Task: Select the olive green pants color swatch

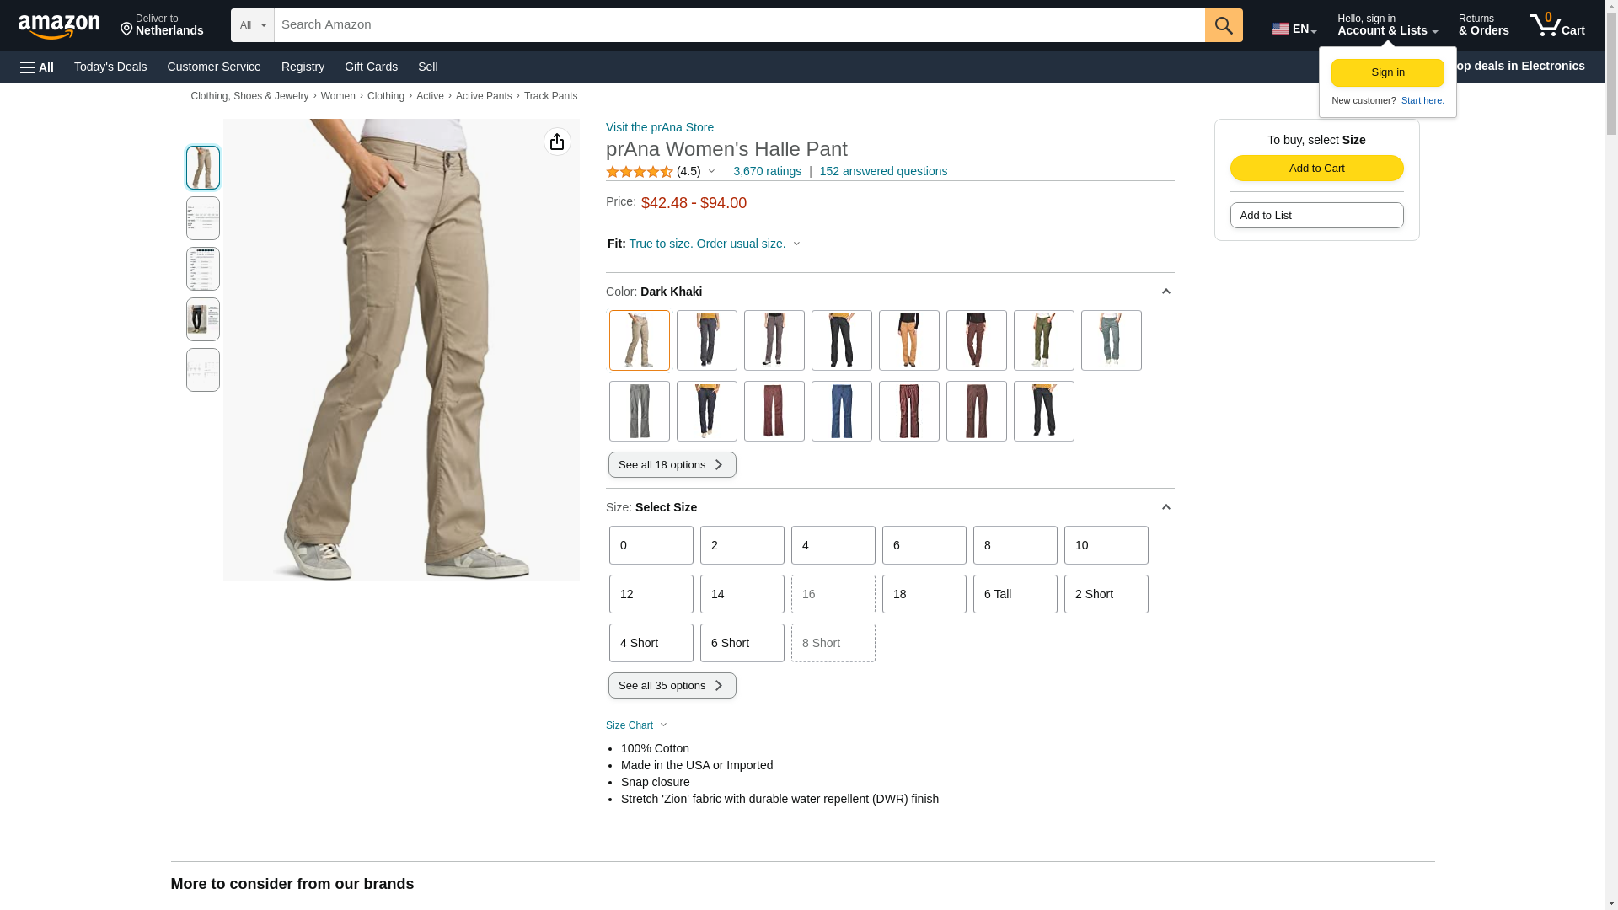Action: pos(1043,340)
